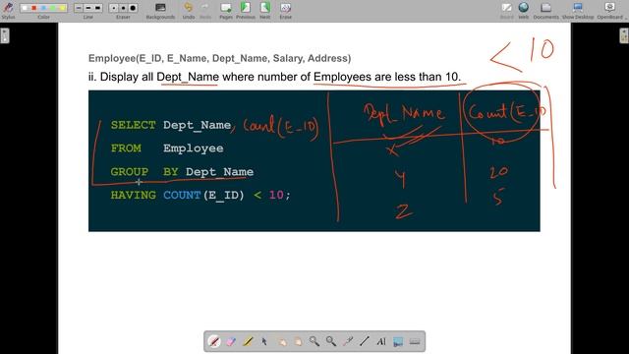Select the medium eraser size

pyautogui.click(x=123, y=8)
